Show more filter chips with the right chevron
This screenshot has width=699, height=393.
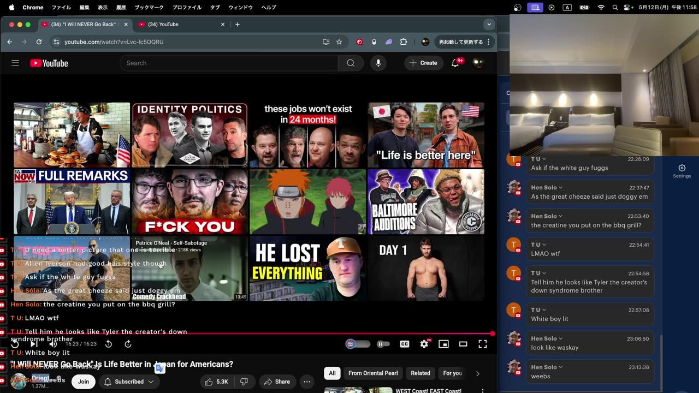[478, 373]
